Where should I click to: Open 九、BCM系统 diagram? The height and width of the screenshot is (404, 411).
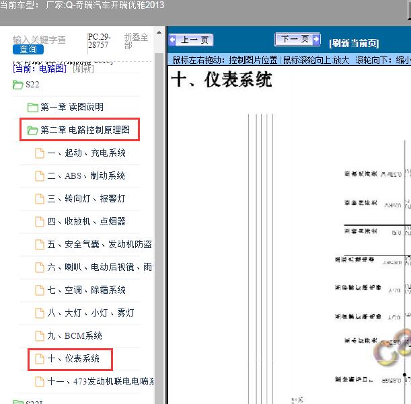[75, 335]
